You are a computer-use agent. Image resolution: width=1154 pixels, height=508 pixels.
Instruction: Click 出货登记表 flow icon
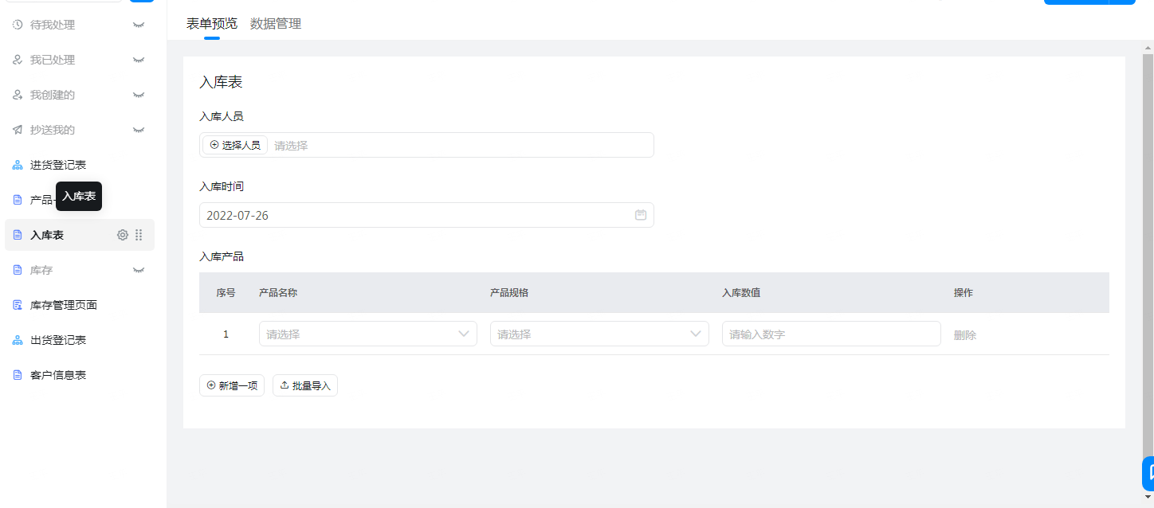tap(18, 340)
